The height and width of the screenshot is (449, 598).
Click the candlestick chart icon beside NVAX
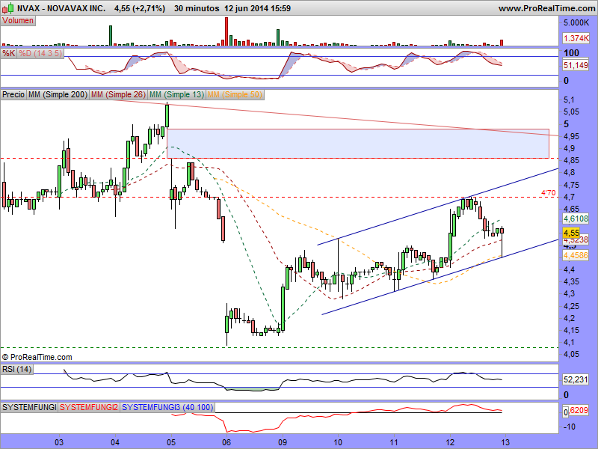coord(8,7)
